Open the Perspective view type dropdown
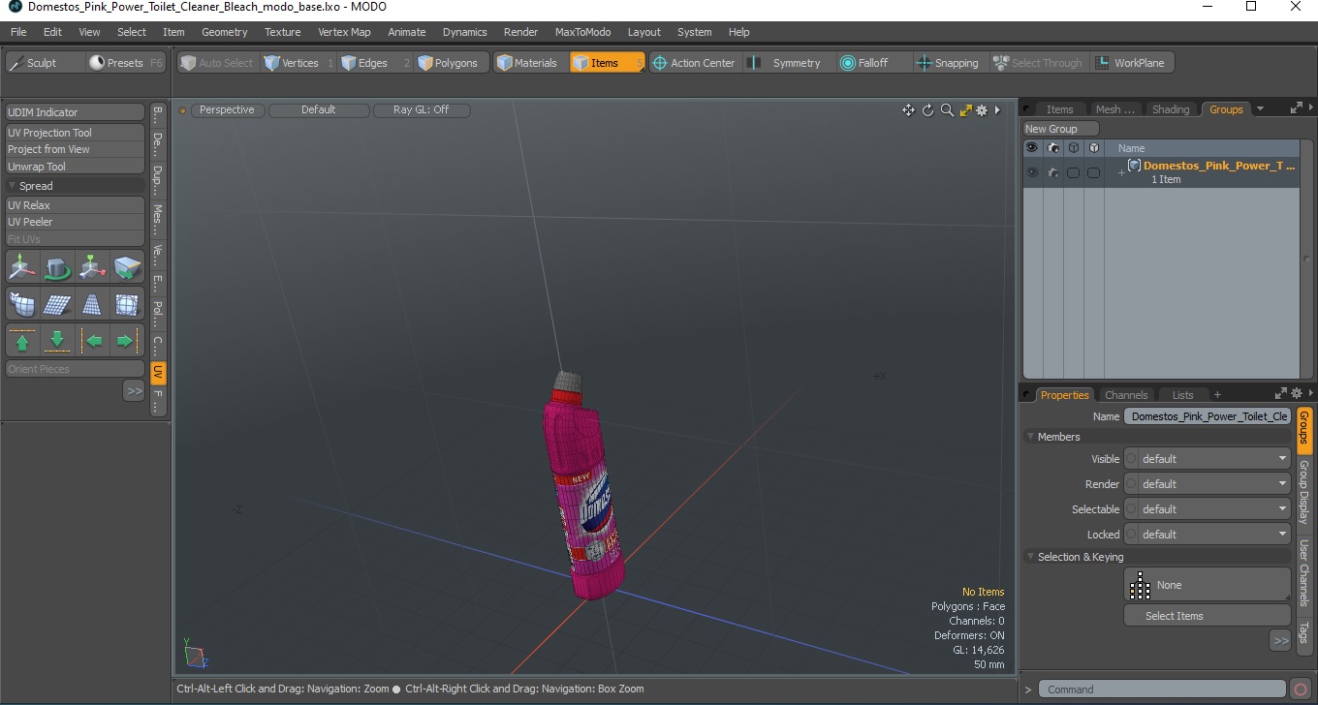The image size is (1318, 705). tap(227, 110)
